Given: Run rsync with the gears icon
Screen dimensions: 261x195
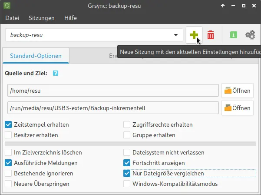Looking at the screenshot, I should [x=250, y=35].
